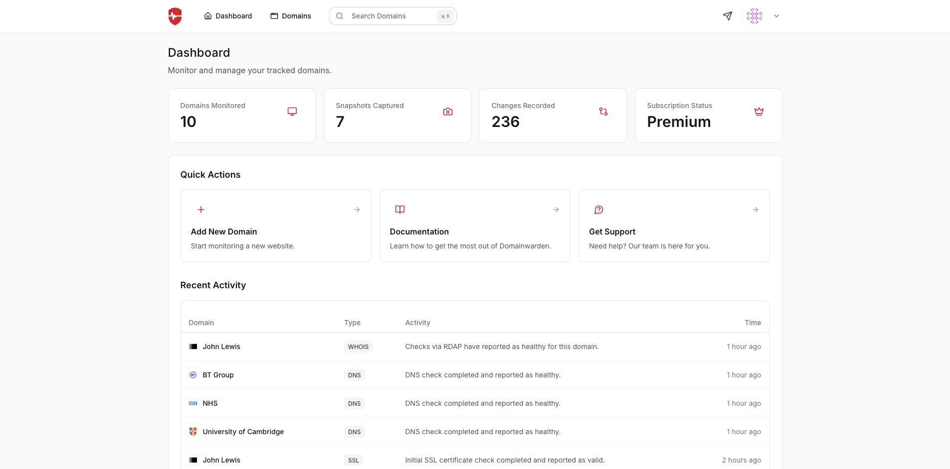Click the RDAP healthy check activity text
Screen dimensions: 950x469
pos(502,347)
